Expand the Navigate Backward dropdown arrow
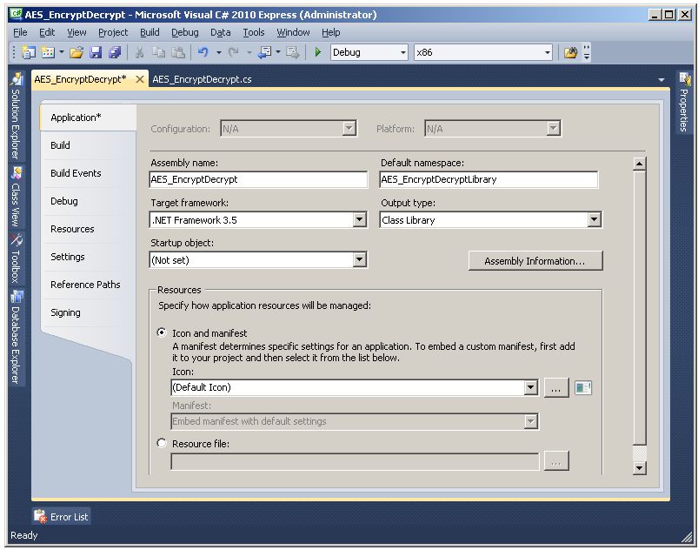 pos(278,52)
